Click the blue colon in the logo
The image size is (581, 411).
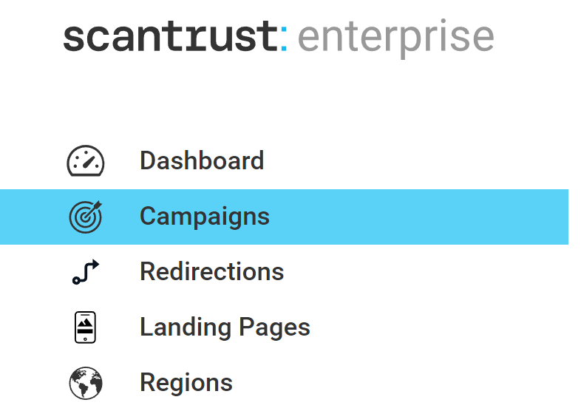click(285, 39)
